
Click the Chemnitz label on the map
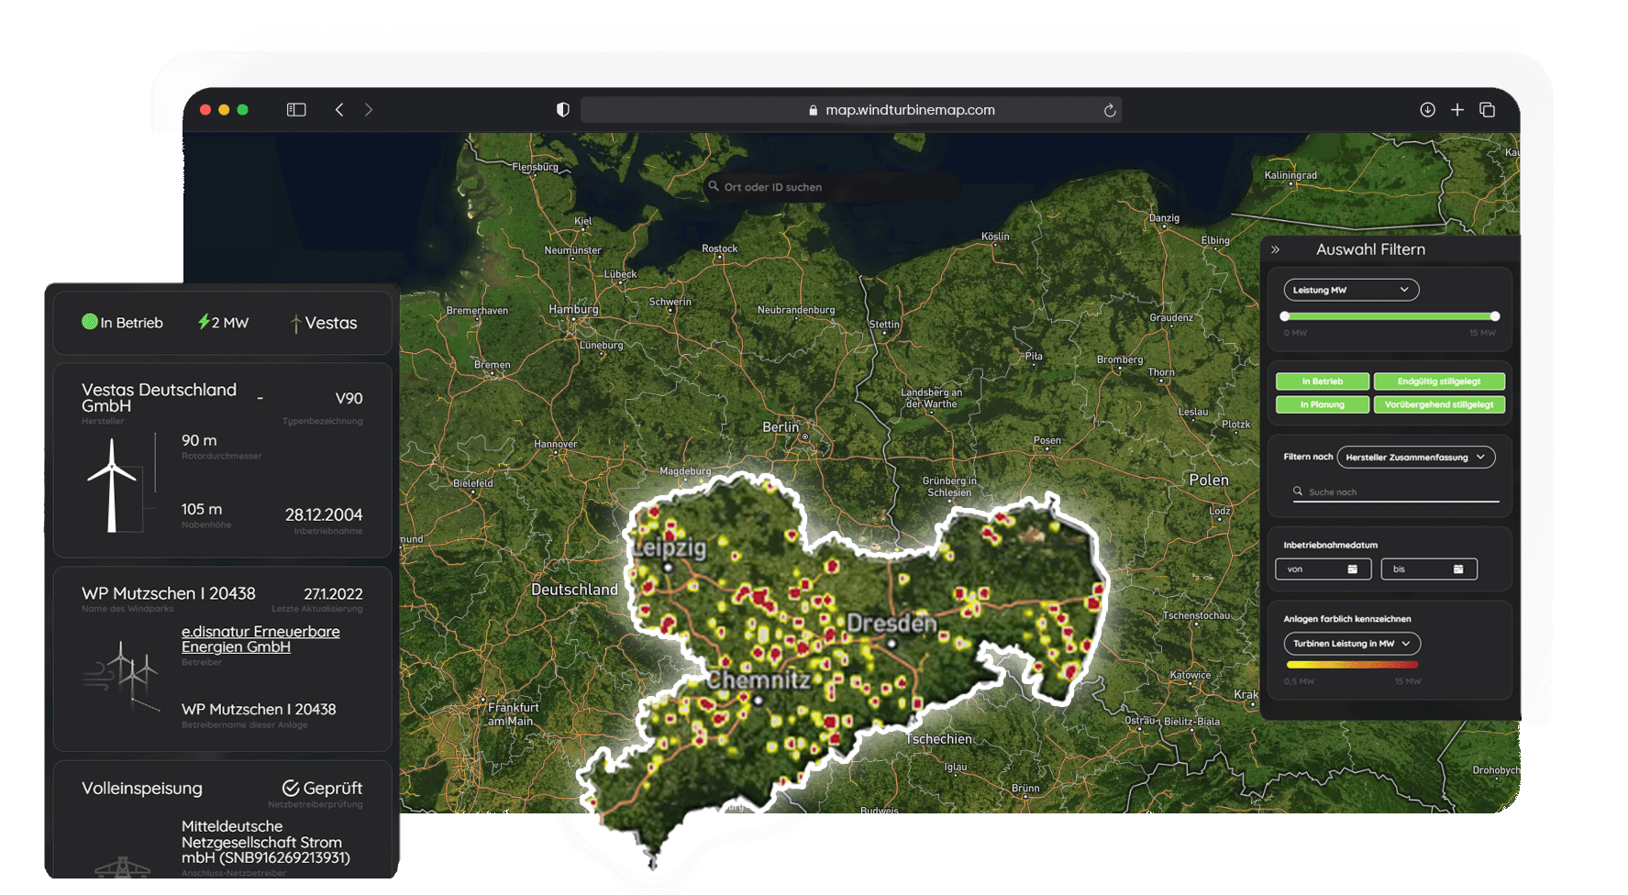pyautogui.click(x=759, y=680)
